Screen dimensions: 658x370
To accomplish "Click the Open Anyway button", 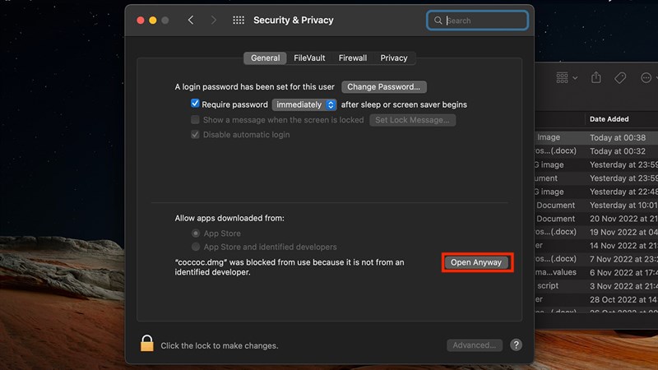I will [x=476, y=262].
